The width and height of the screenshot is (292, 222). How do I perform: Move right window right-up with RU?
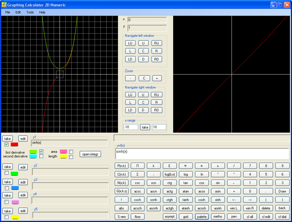point(157,95)
